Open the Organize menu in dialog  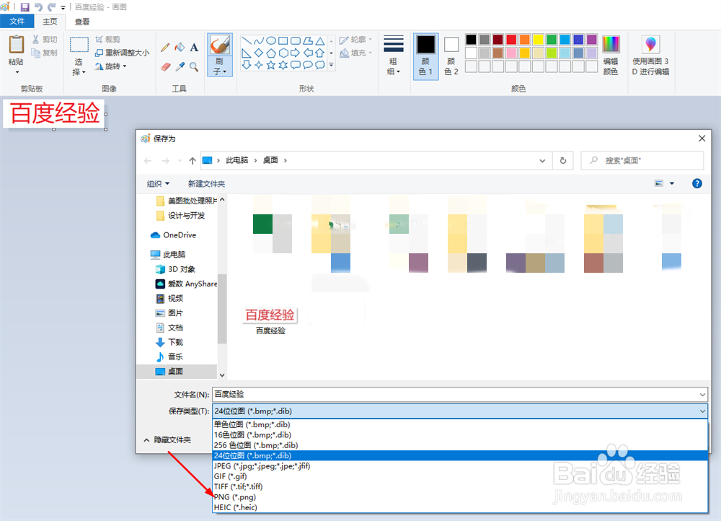coord(158,183)
